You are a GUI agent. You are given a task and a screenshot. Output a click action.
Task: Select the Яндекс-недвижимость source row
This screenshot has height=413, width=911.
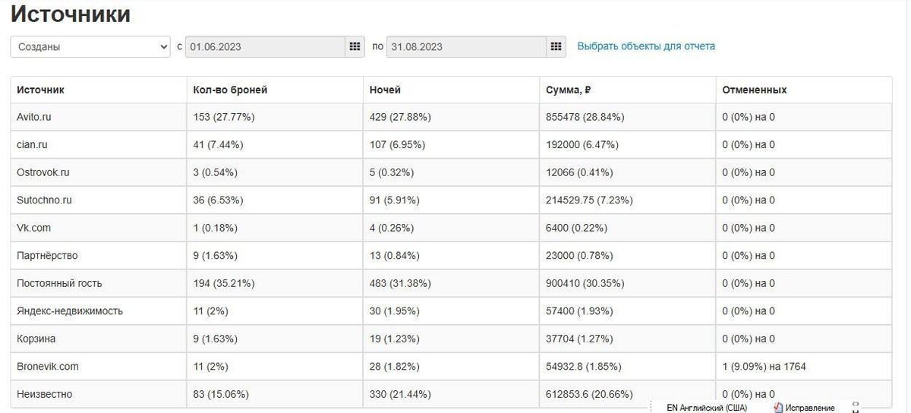click(70, 311)
